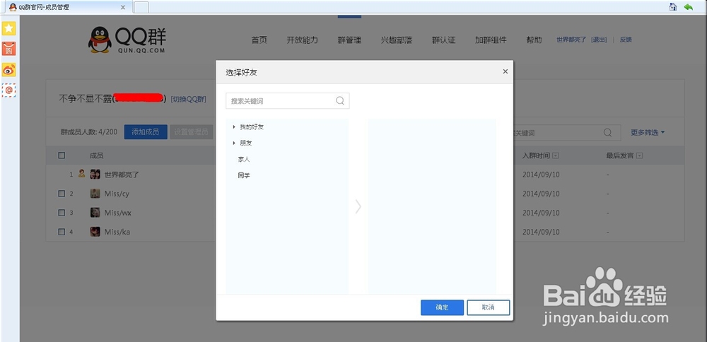The image size is (707, 342).
Task: Click the home icon at browser top right
Action: coord(673,7)
